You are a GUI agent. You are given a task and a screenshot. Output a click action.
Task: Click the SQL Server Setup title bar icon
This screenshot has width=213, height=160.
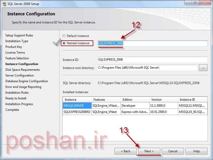point(4,3)
